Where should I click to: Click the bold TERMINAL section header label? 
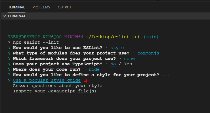coord(17,16)
